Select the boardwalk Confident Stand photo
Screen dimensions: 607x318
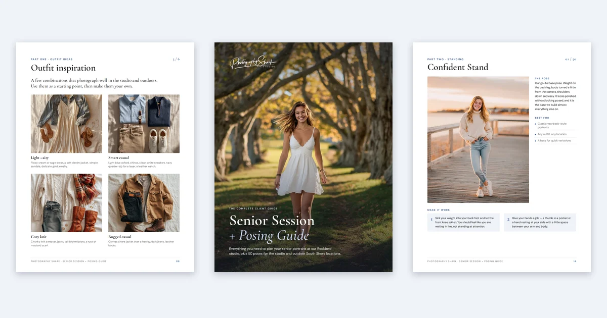pos(478,139)
